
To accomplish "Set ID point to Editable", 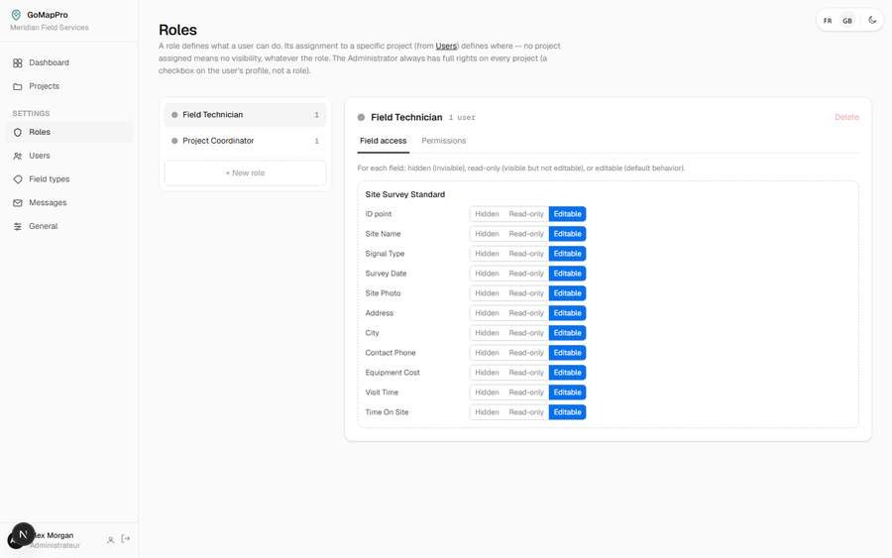I will pyautogui.click(x=567, y=214).
